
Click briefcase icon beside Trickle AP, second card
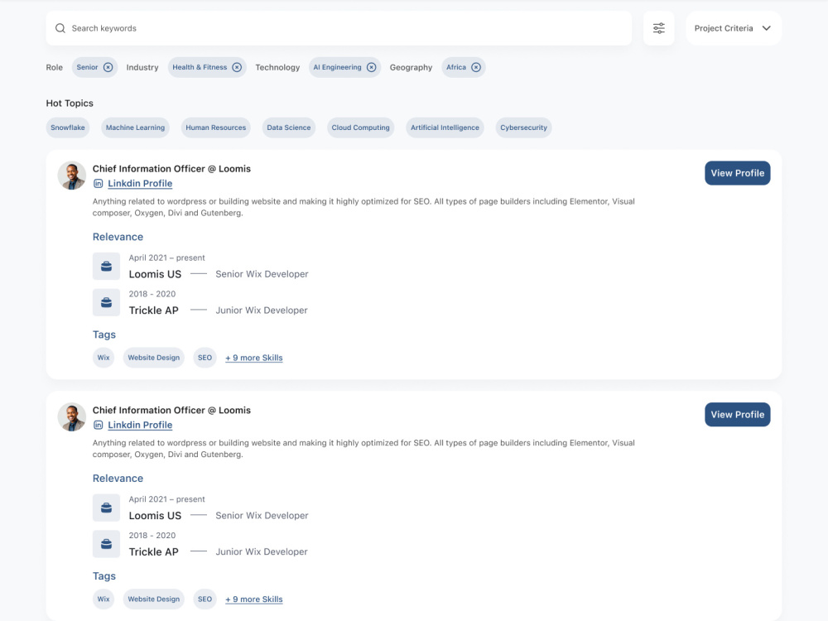point(106,544)
